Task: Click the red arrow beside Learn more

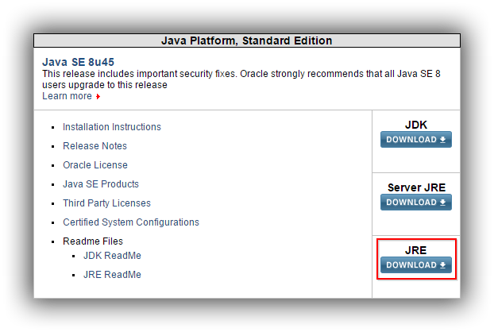Action: pyautogui.click(x=98, y=96)
